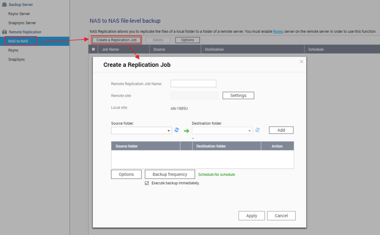Click Add to add folder pair
The image size is (380, 235).
281,130
